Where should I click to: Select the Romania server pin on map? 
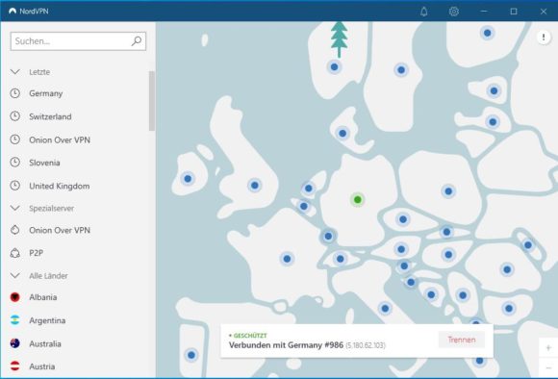pos(507,269)
